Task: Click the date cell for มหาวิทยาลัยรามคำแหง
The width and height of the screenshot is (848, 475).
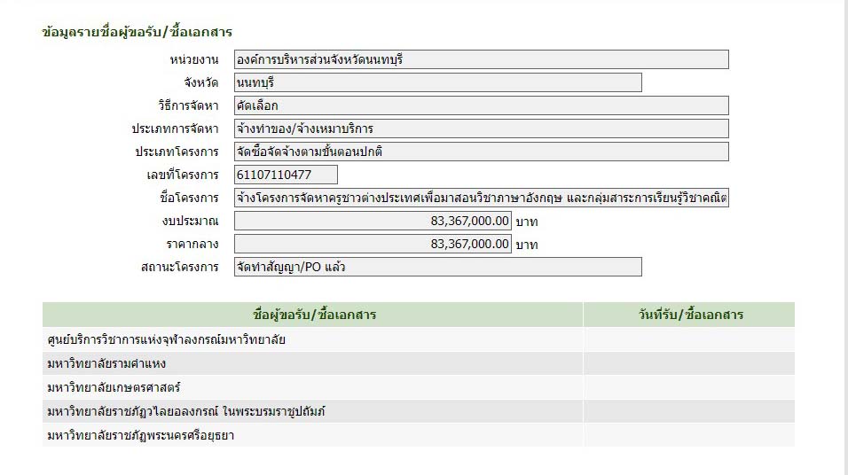Action: (688, 363)
